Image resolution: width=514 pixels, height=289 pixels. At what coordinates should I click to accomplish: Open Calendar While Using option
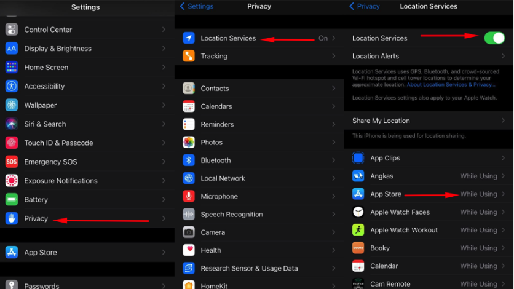click(478, 266)
